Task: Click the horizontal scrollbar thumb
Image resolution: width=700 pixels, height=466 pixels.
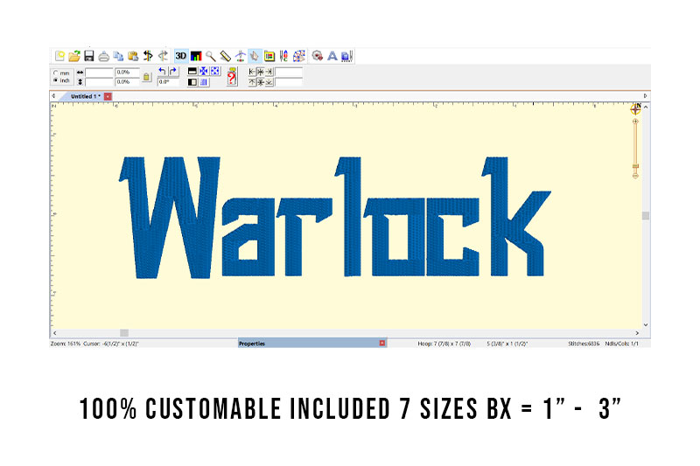Action: coord(124,333)
